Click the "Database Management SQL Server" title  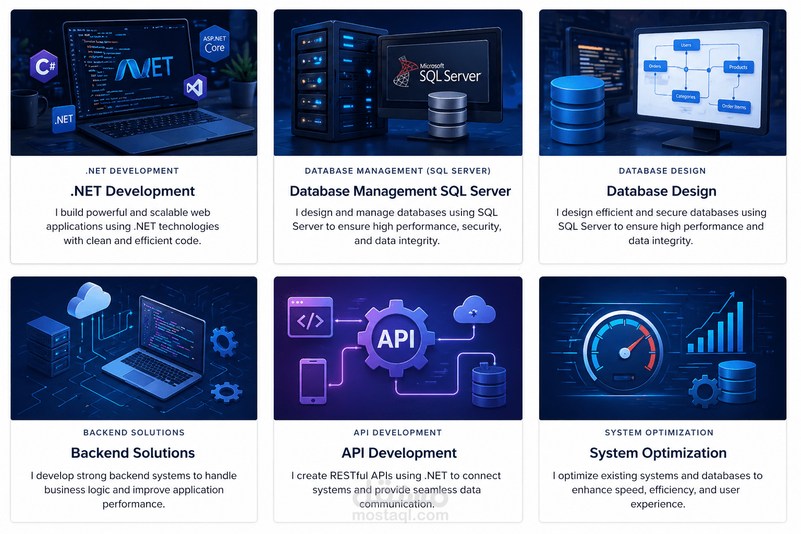(x=400, y=191)
